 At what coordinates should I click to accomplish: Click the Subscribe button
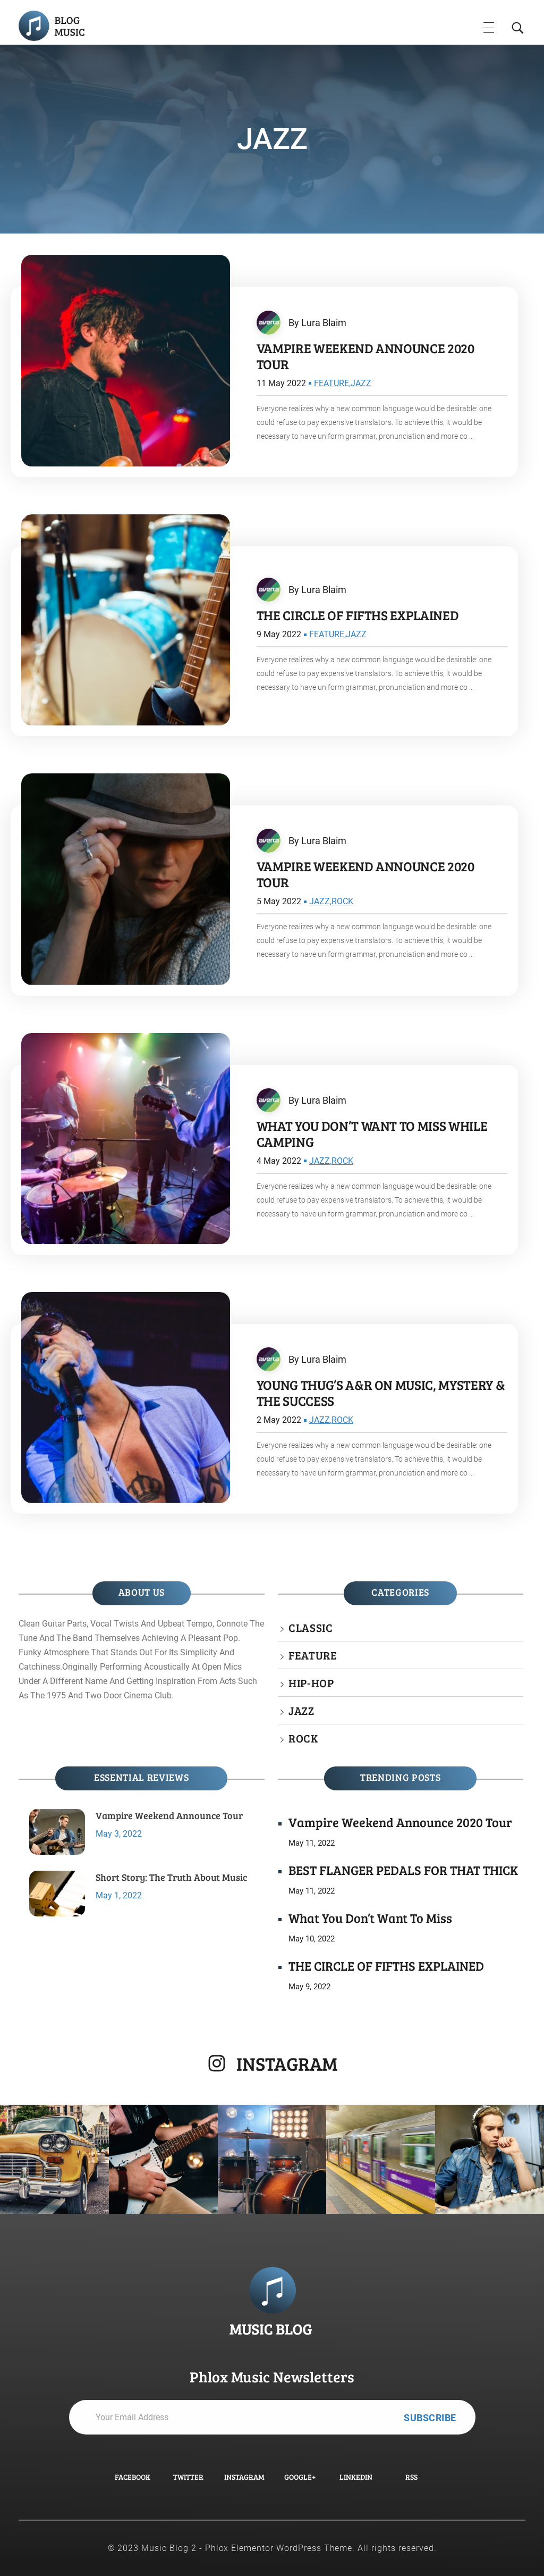pyautogui.click(x=429, y=2417)
